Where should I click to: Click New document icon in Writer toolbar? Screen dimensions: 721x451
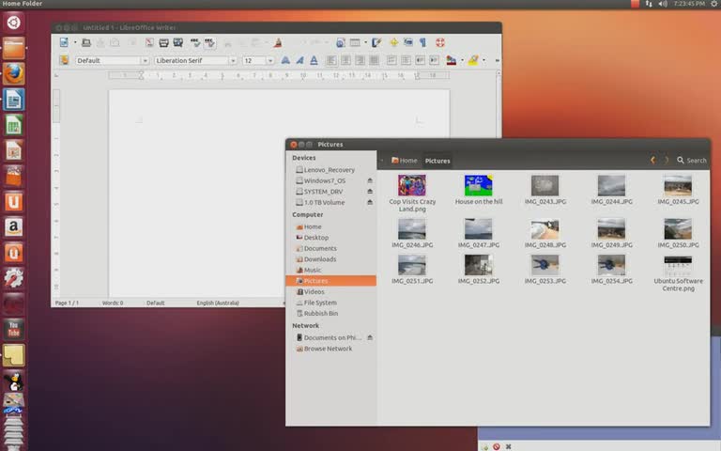pyautogui.click(x=64, y=43)
